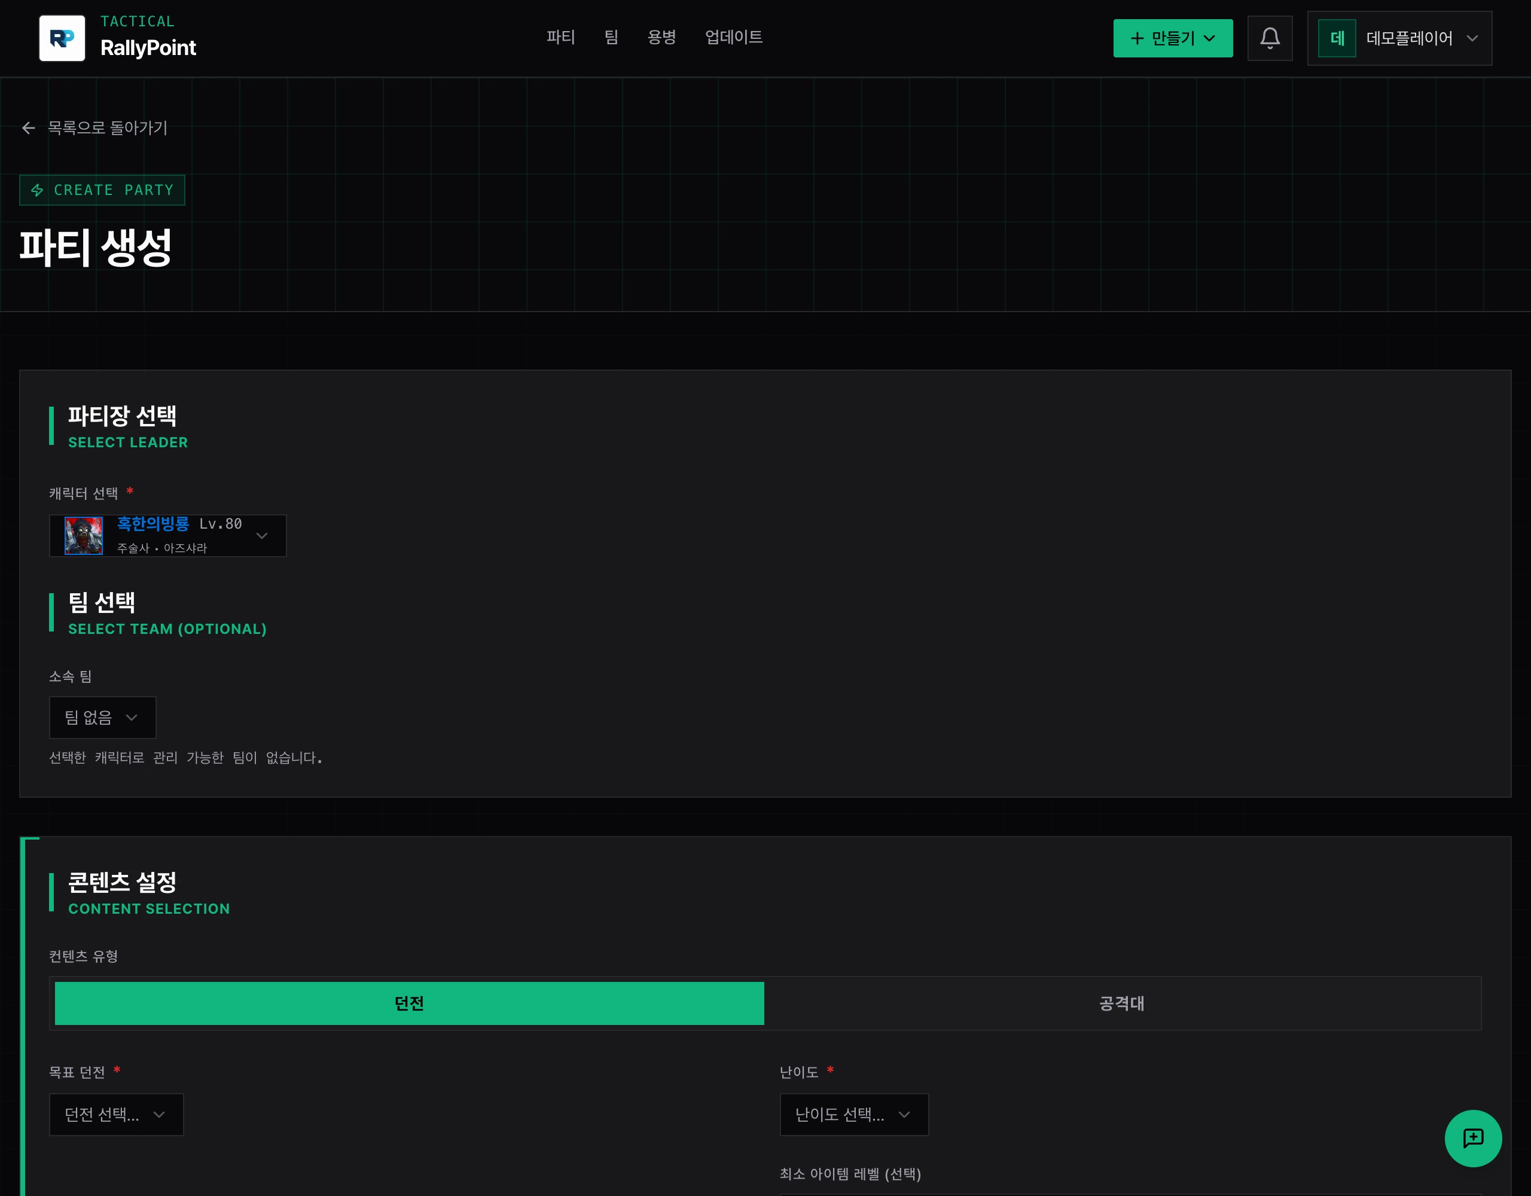Go to the 용병 nav item
The image size is (1531, 1196).
[x=661, y=37]
